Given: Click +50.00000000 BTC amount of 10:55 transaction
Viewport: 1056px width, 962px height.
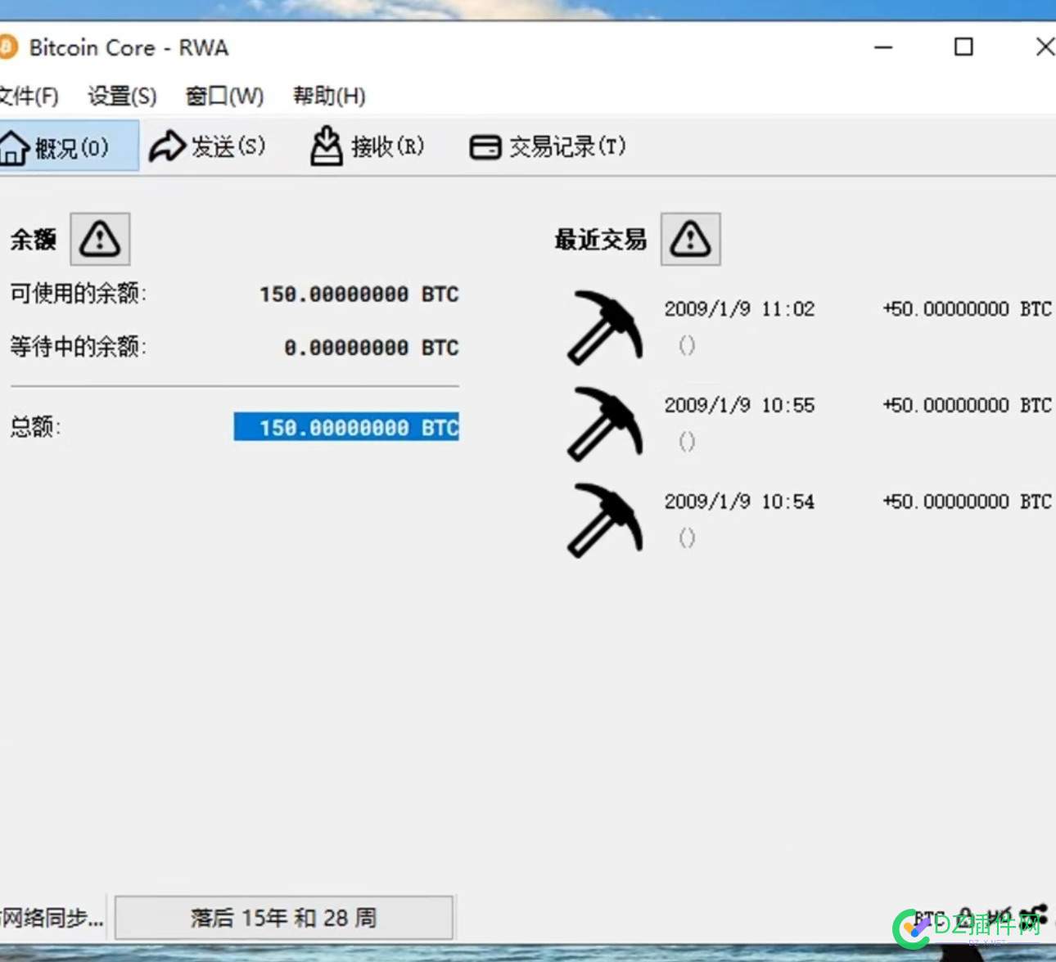Looking at the screenshot, I should pos(967,405).
